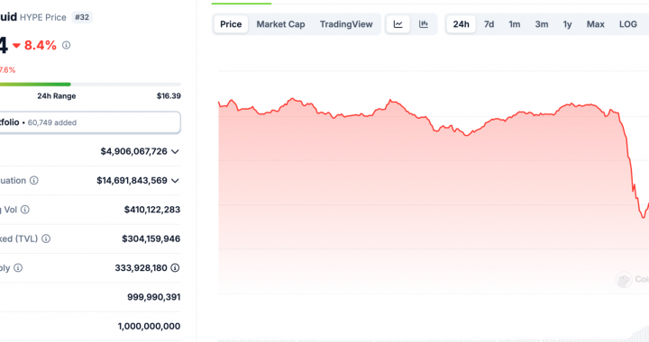Open info icon next to 8.4% change
Viewport: 649px width, 342px height.
[66, 45]
